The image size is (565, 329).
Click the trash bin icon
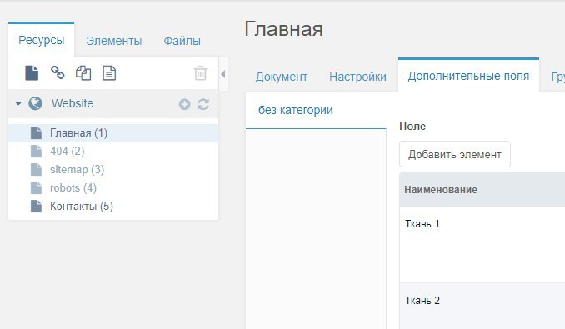[200, 73]
